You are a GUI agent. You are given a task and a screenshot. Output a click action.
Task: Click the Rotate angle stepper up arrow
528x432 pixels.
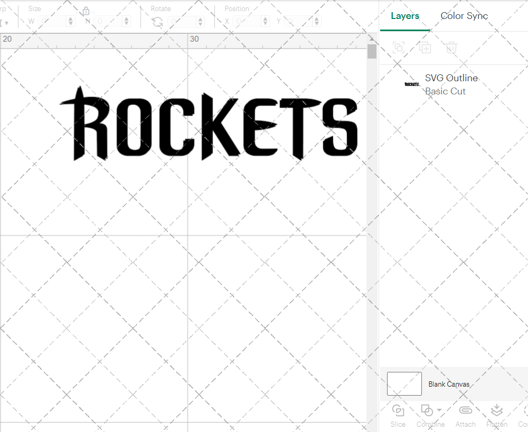point(200,18)
